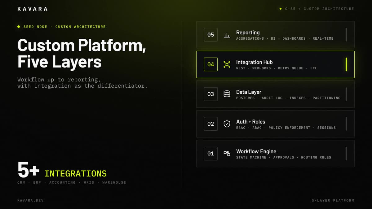This screenshot has width=372, height=209.
Task: Open the Auth + Roles title
Action: click(251, 122)
